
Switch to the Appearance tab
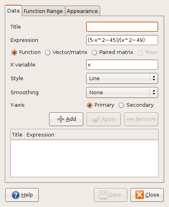[82, 11]
